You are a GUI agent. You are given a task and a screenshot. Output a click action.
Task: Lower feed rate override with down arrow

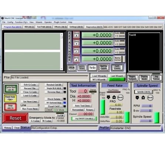click(108, 97)
